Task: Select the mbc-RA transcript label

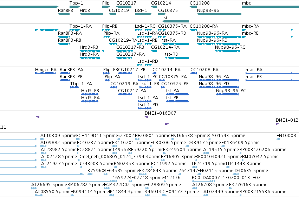Action: (251, 26)
